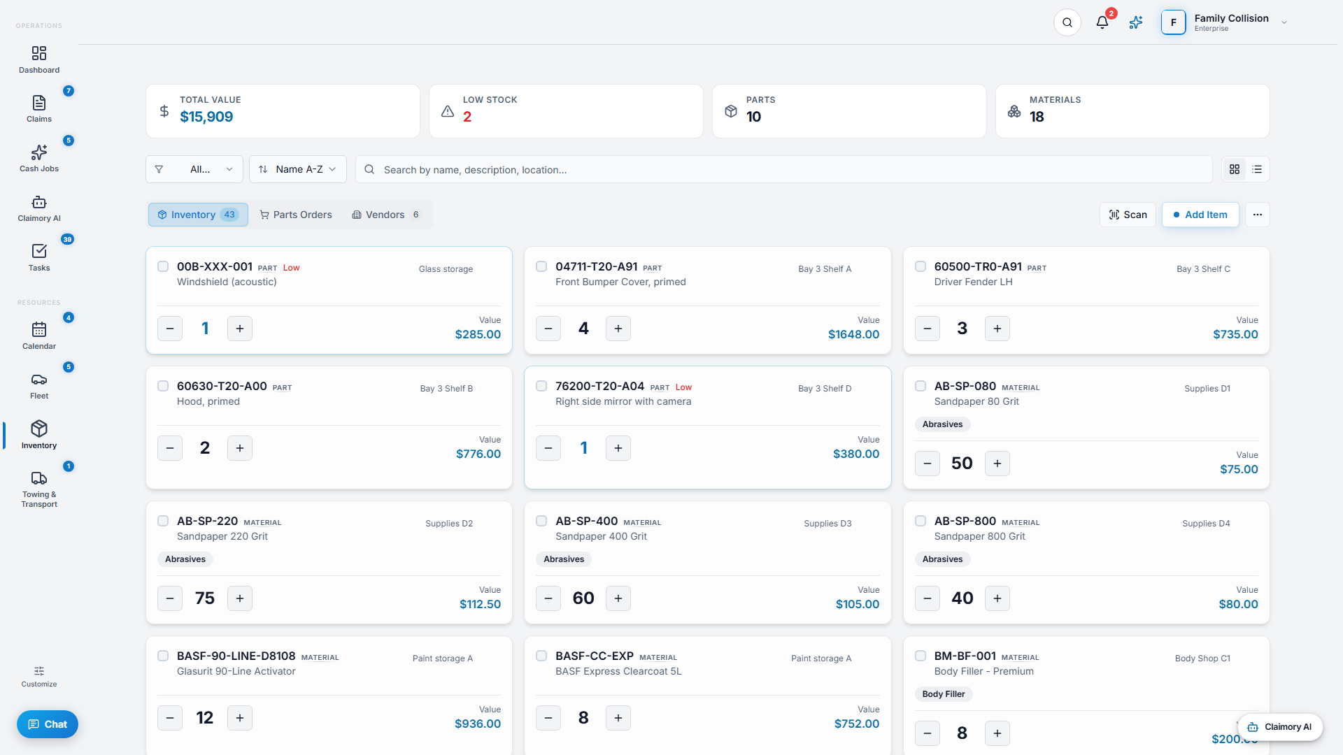Click the header search magnifier icon

point(1067,22)
